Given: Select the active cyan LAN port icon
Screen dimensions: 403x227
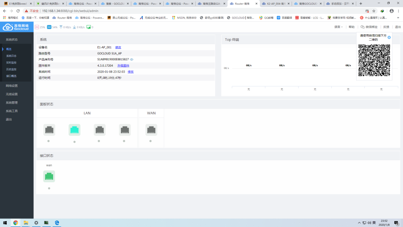Looking at the screenshot, I should pyautogui.click(x=74, y=130).
